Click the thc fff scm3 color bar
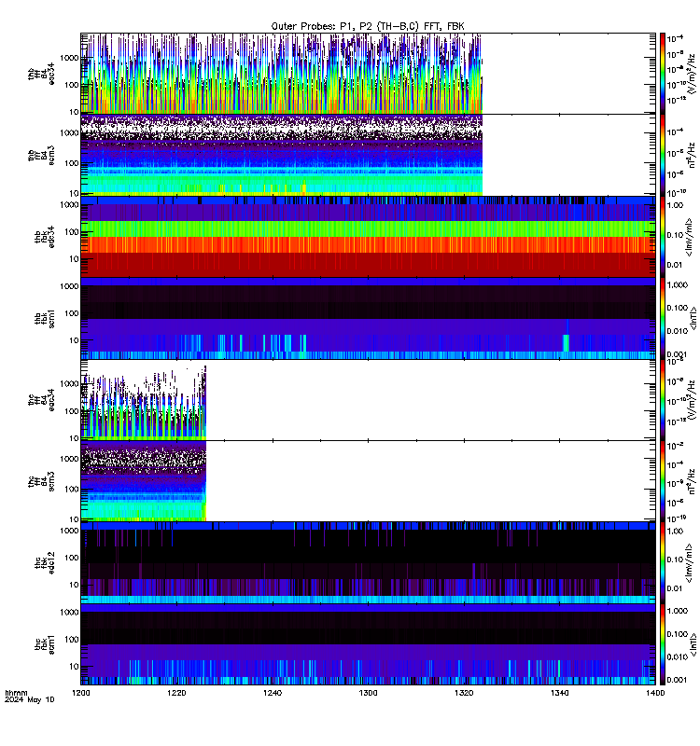 663,481
